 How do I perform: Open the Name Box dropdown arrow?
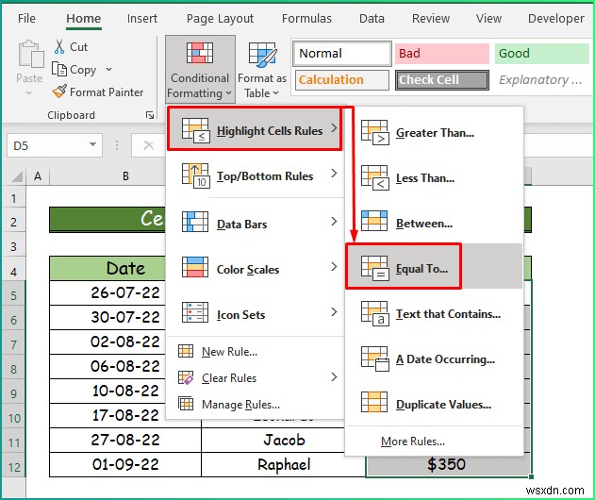(x=92, y=144)
